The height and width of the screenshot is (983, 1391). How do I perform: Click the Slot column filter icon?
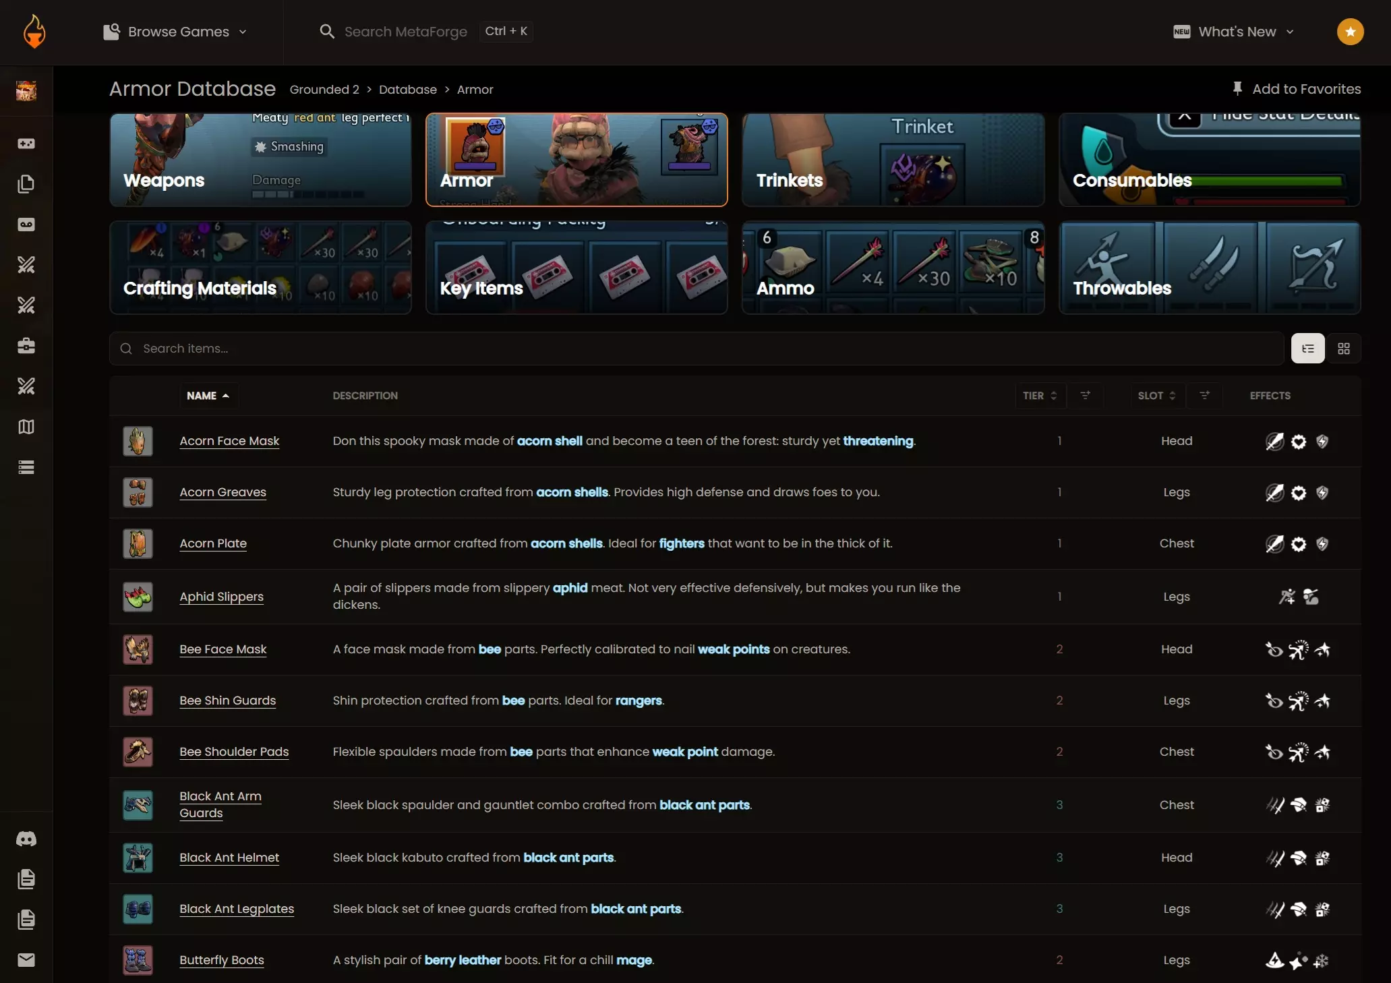point(1204,396)
